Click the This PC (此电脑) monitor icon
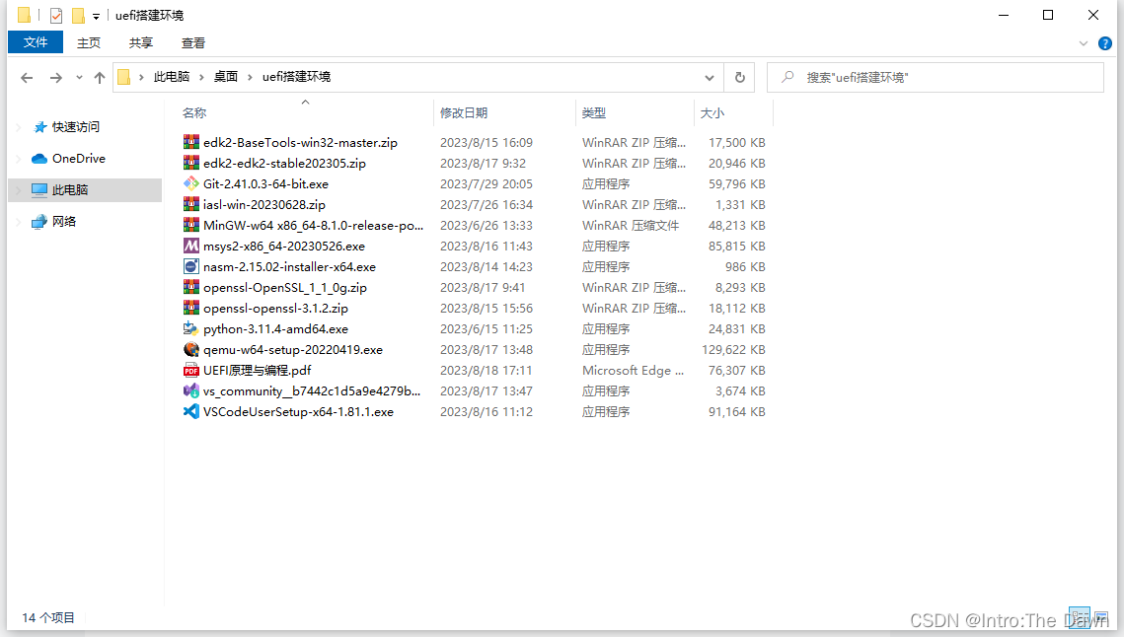 (39, 190)
